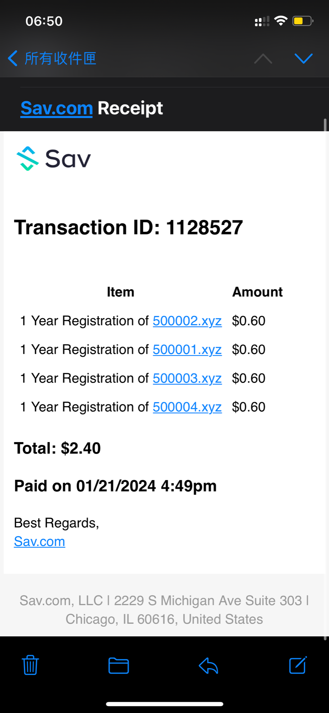Open the 500003.xyz domain link

187,378
